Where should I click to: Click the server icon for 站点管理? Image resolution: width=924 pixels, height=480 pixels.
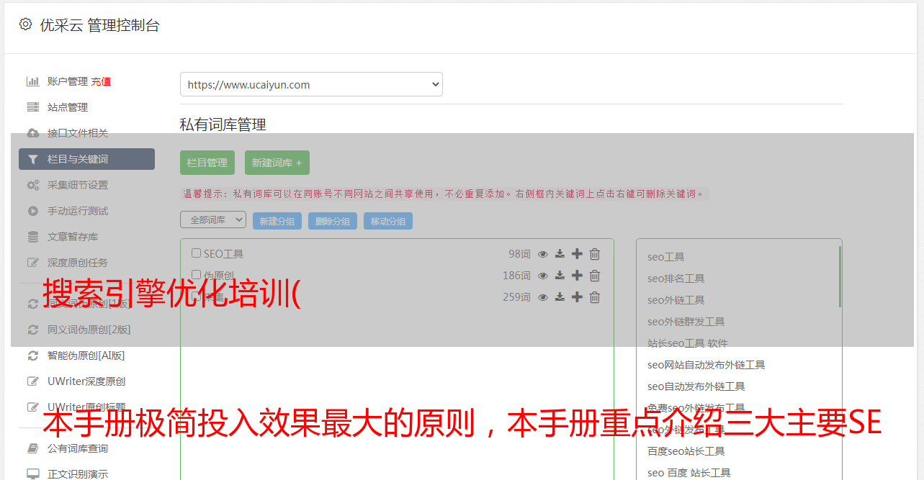pos(32,107)
